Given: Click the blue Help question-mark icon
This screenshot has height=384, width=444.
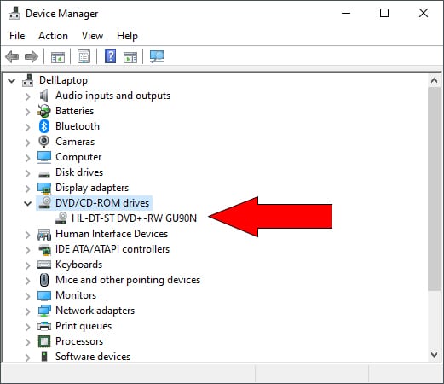Looking at the screenshot, I should pos(110,56).
